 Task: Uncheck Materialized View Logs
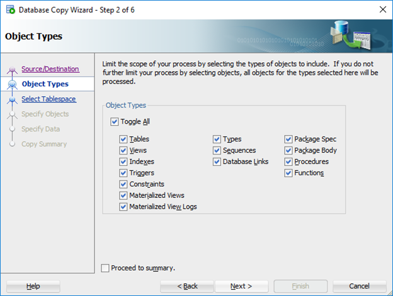point(123,207)
